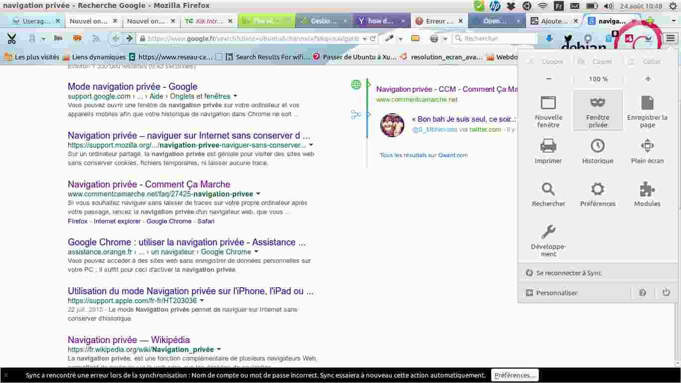Open Préférences gear icon
Viewport: 681px width, 383px height.
point(598,189)
